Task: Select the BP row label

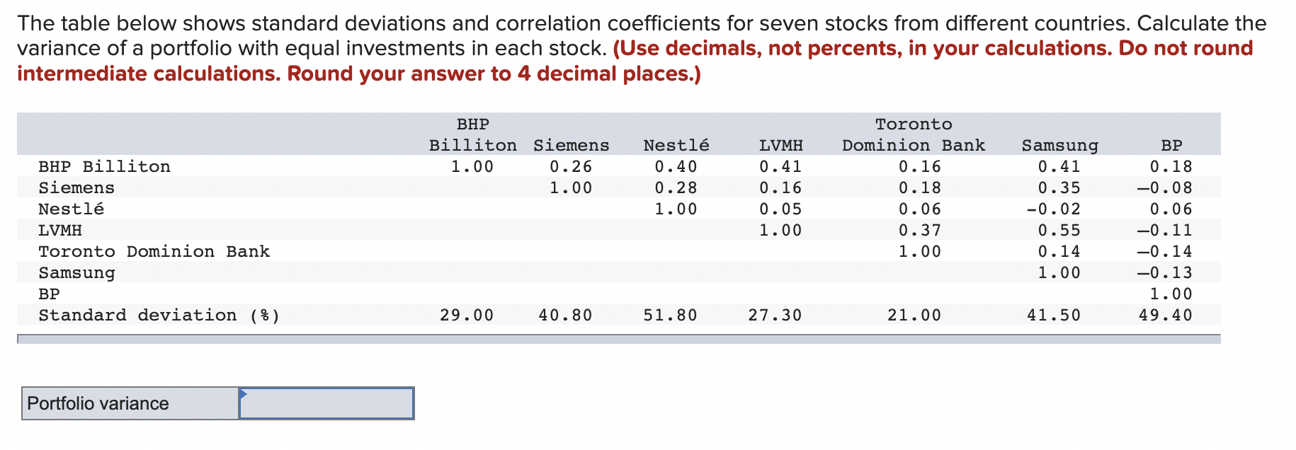Action: [48, 294]
